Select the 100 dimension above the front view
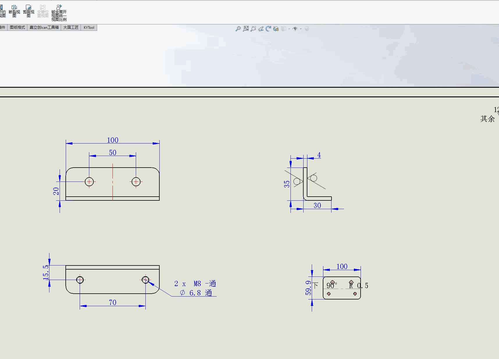This screenshot has height=359, width=499. (113, 140)
